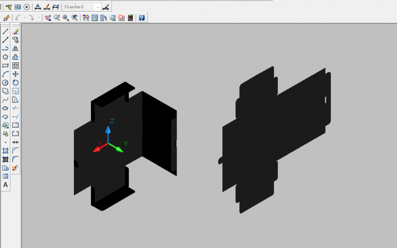
Task: Pick the Erase tool
Action: tap(15, 31)
